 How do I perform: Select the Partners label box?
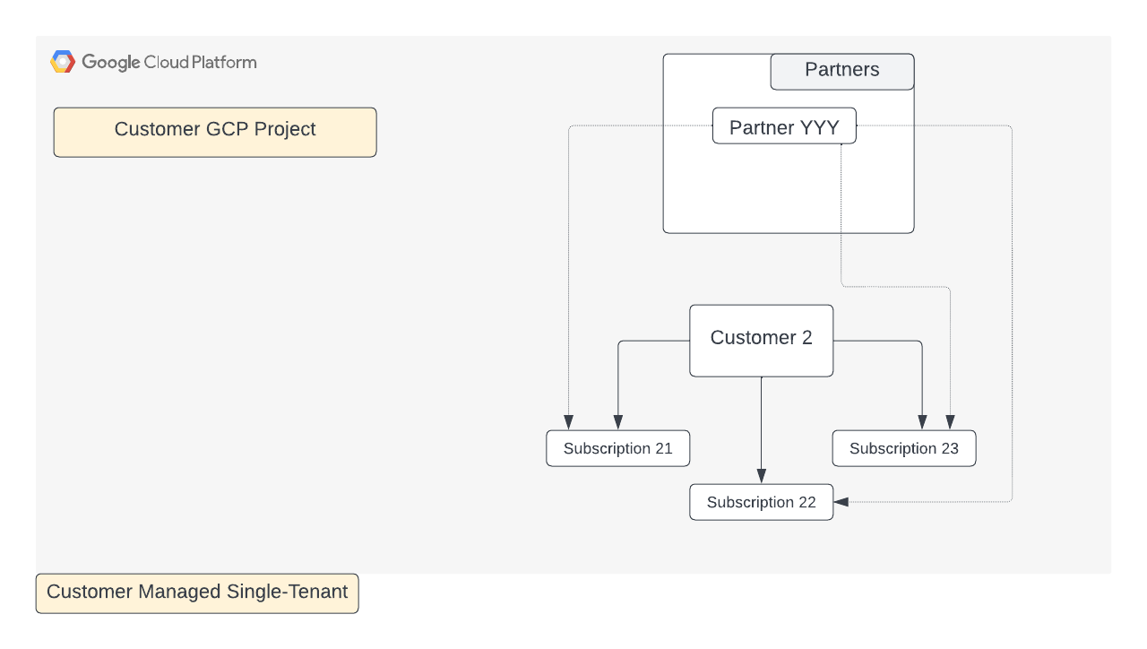842,72
